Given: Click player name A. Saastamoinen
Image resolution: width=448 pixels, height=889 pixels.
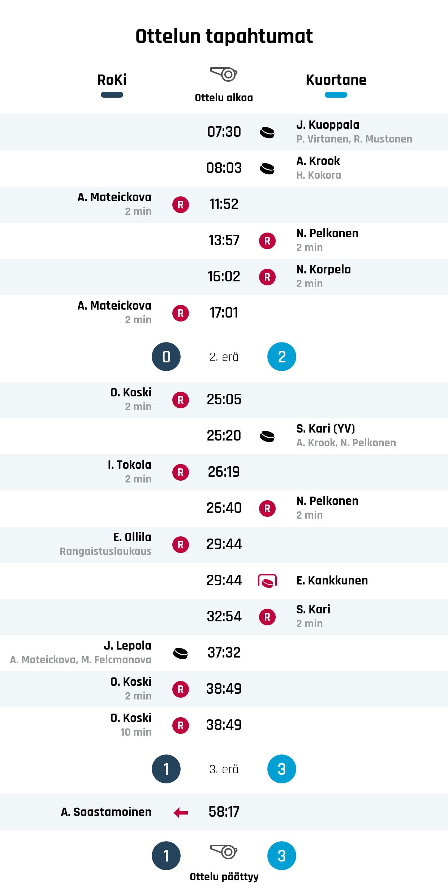Looking at the screenshot, I should pos(106,812).
